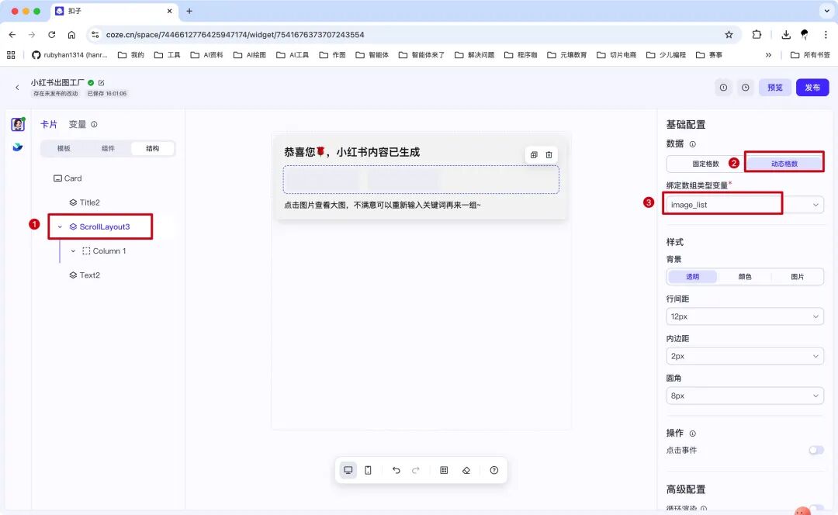Open the help circle icon in bottom toolbar
Screen dimensions: 838x515
pos(492,470)
